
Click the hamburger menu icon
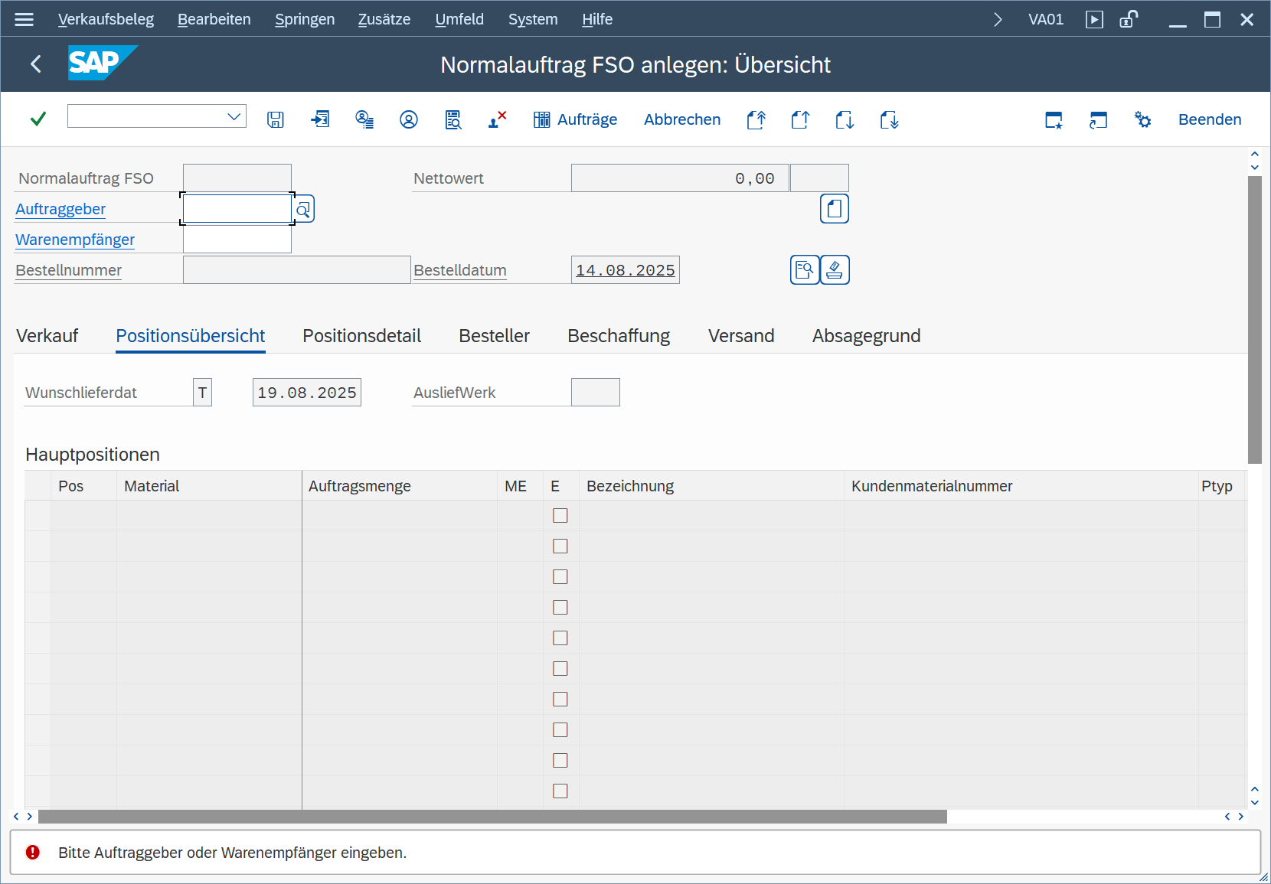[x=24, y=19]
